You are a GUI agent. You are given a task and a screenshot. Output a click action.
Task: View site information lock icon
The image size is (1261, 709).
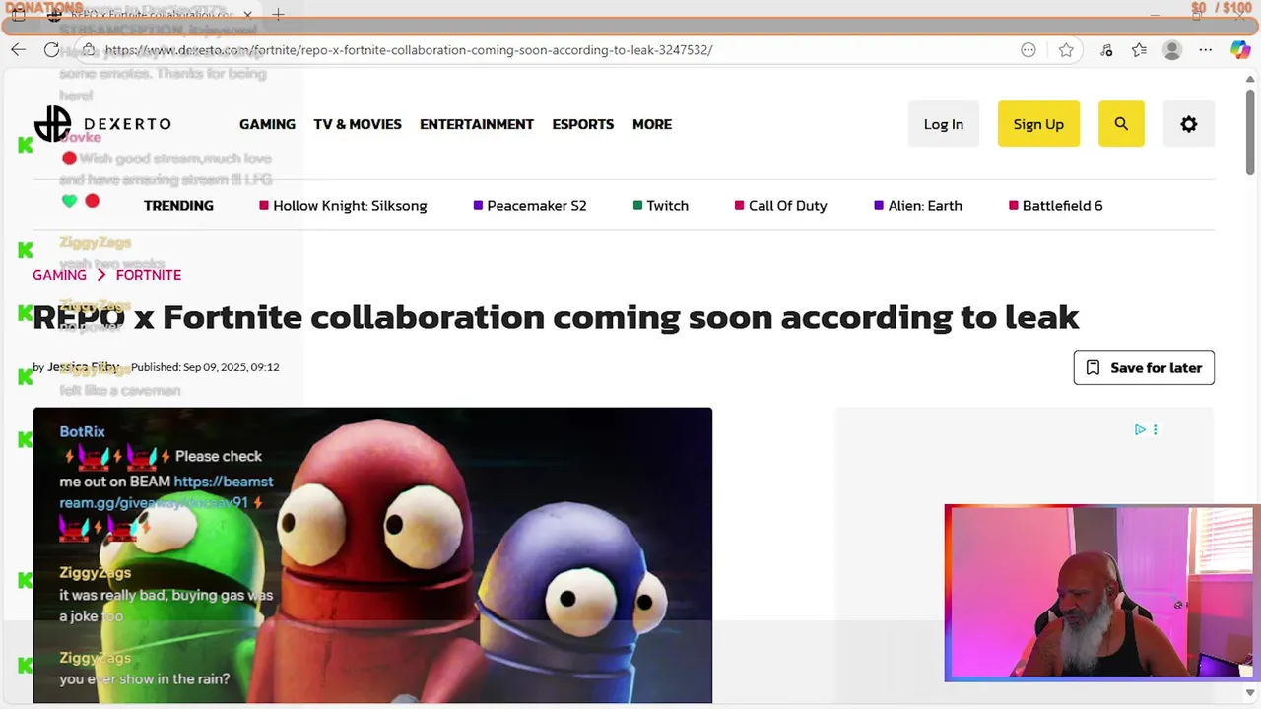pos(89,50)
